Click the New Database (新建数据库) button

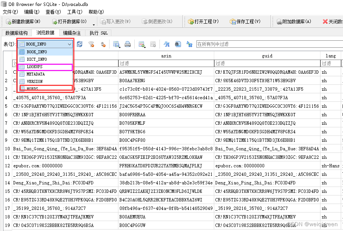click(x=23, y=21)
